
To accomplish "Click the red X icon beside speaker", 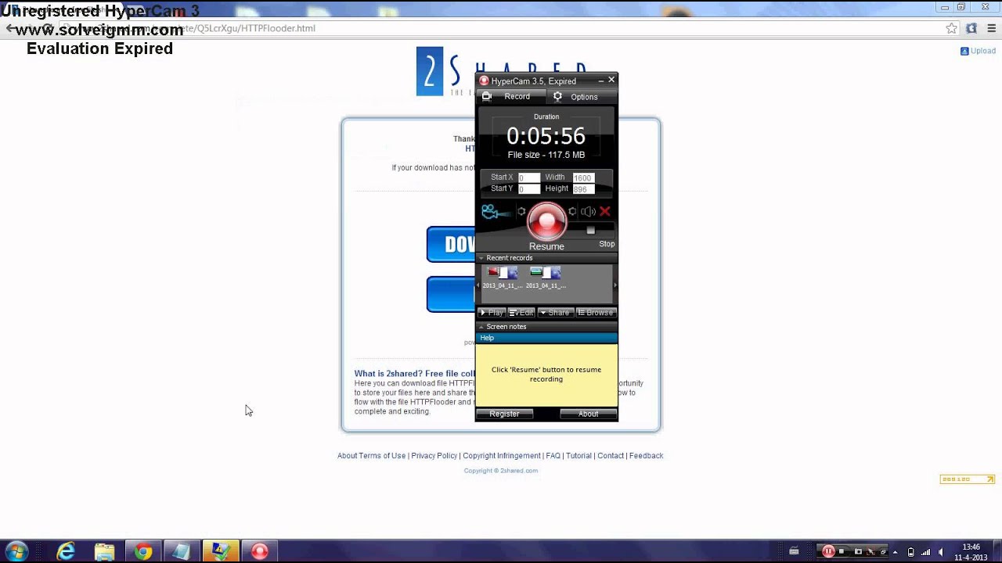I will [x=604, y=211].
